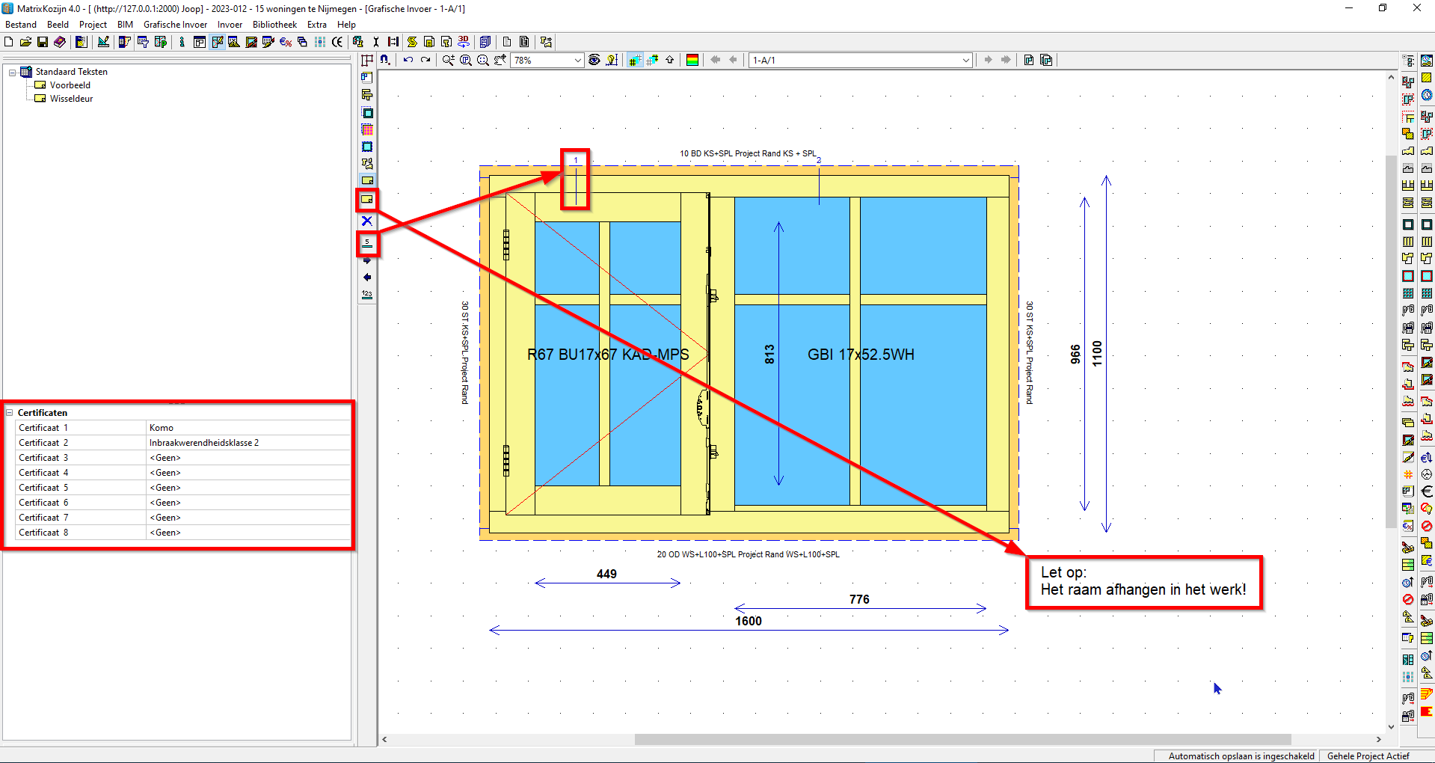Collapse the Standaard Teksten tree node
1435x763 pixels.
pyautogui.click(x=13, y=72)
